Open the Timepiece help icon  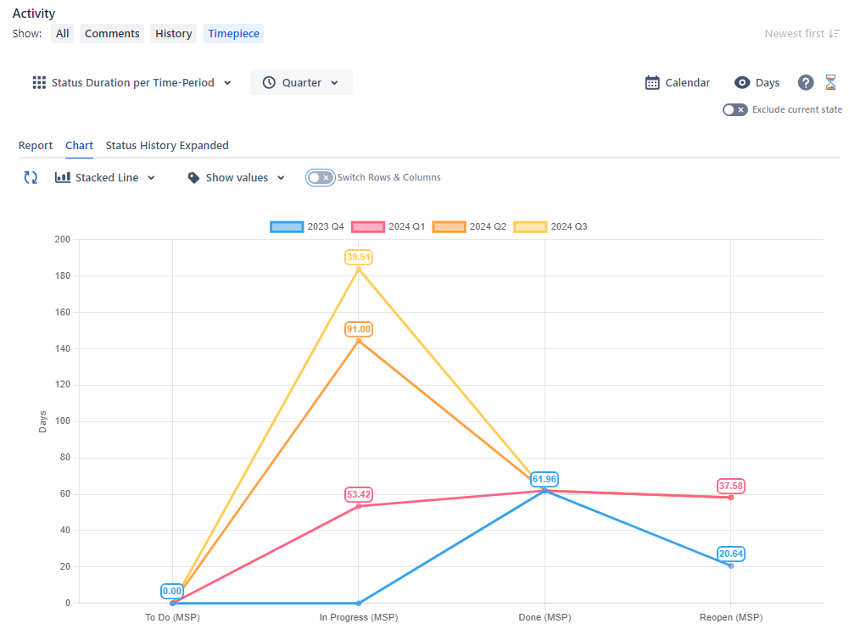point(805,82)
